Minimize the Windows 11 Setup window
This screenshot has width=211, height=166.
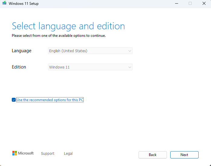click(x=177, y=4)
